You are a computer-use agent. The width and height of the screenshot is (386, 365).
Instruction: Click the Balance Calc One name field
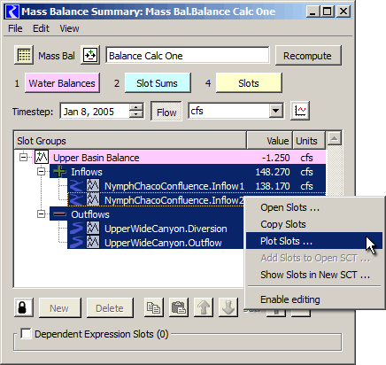tap(188, 56)
